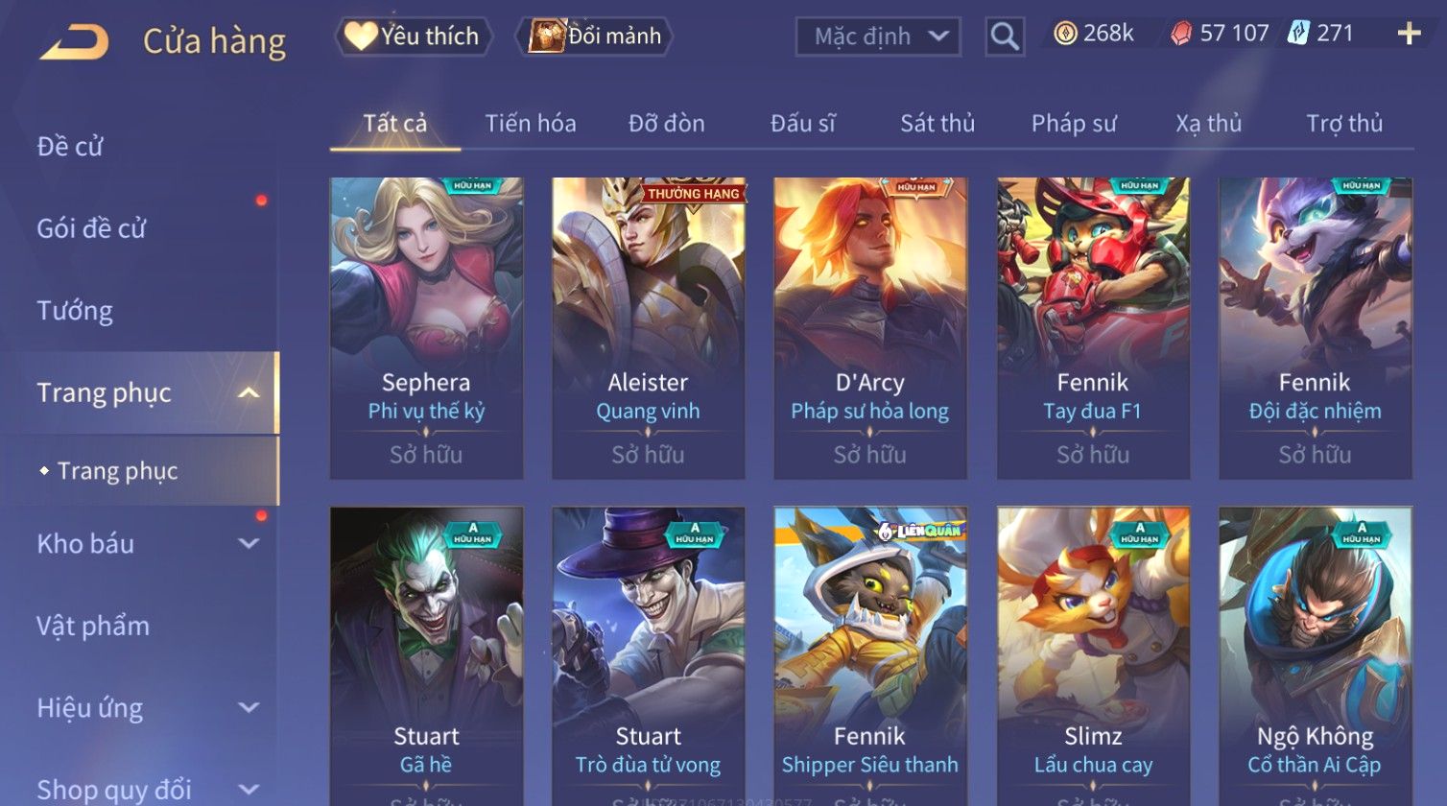Switch to the Tiến hóa tab
The width and height of the screenshot is (1447, 806).
click(x=531, y=123)
